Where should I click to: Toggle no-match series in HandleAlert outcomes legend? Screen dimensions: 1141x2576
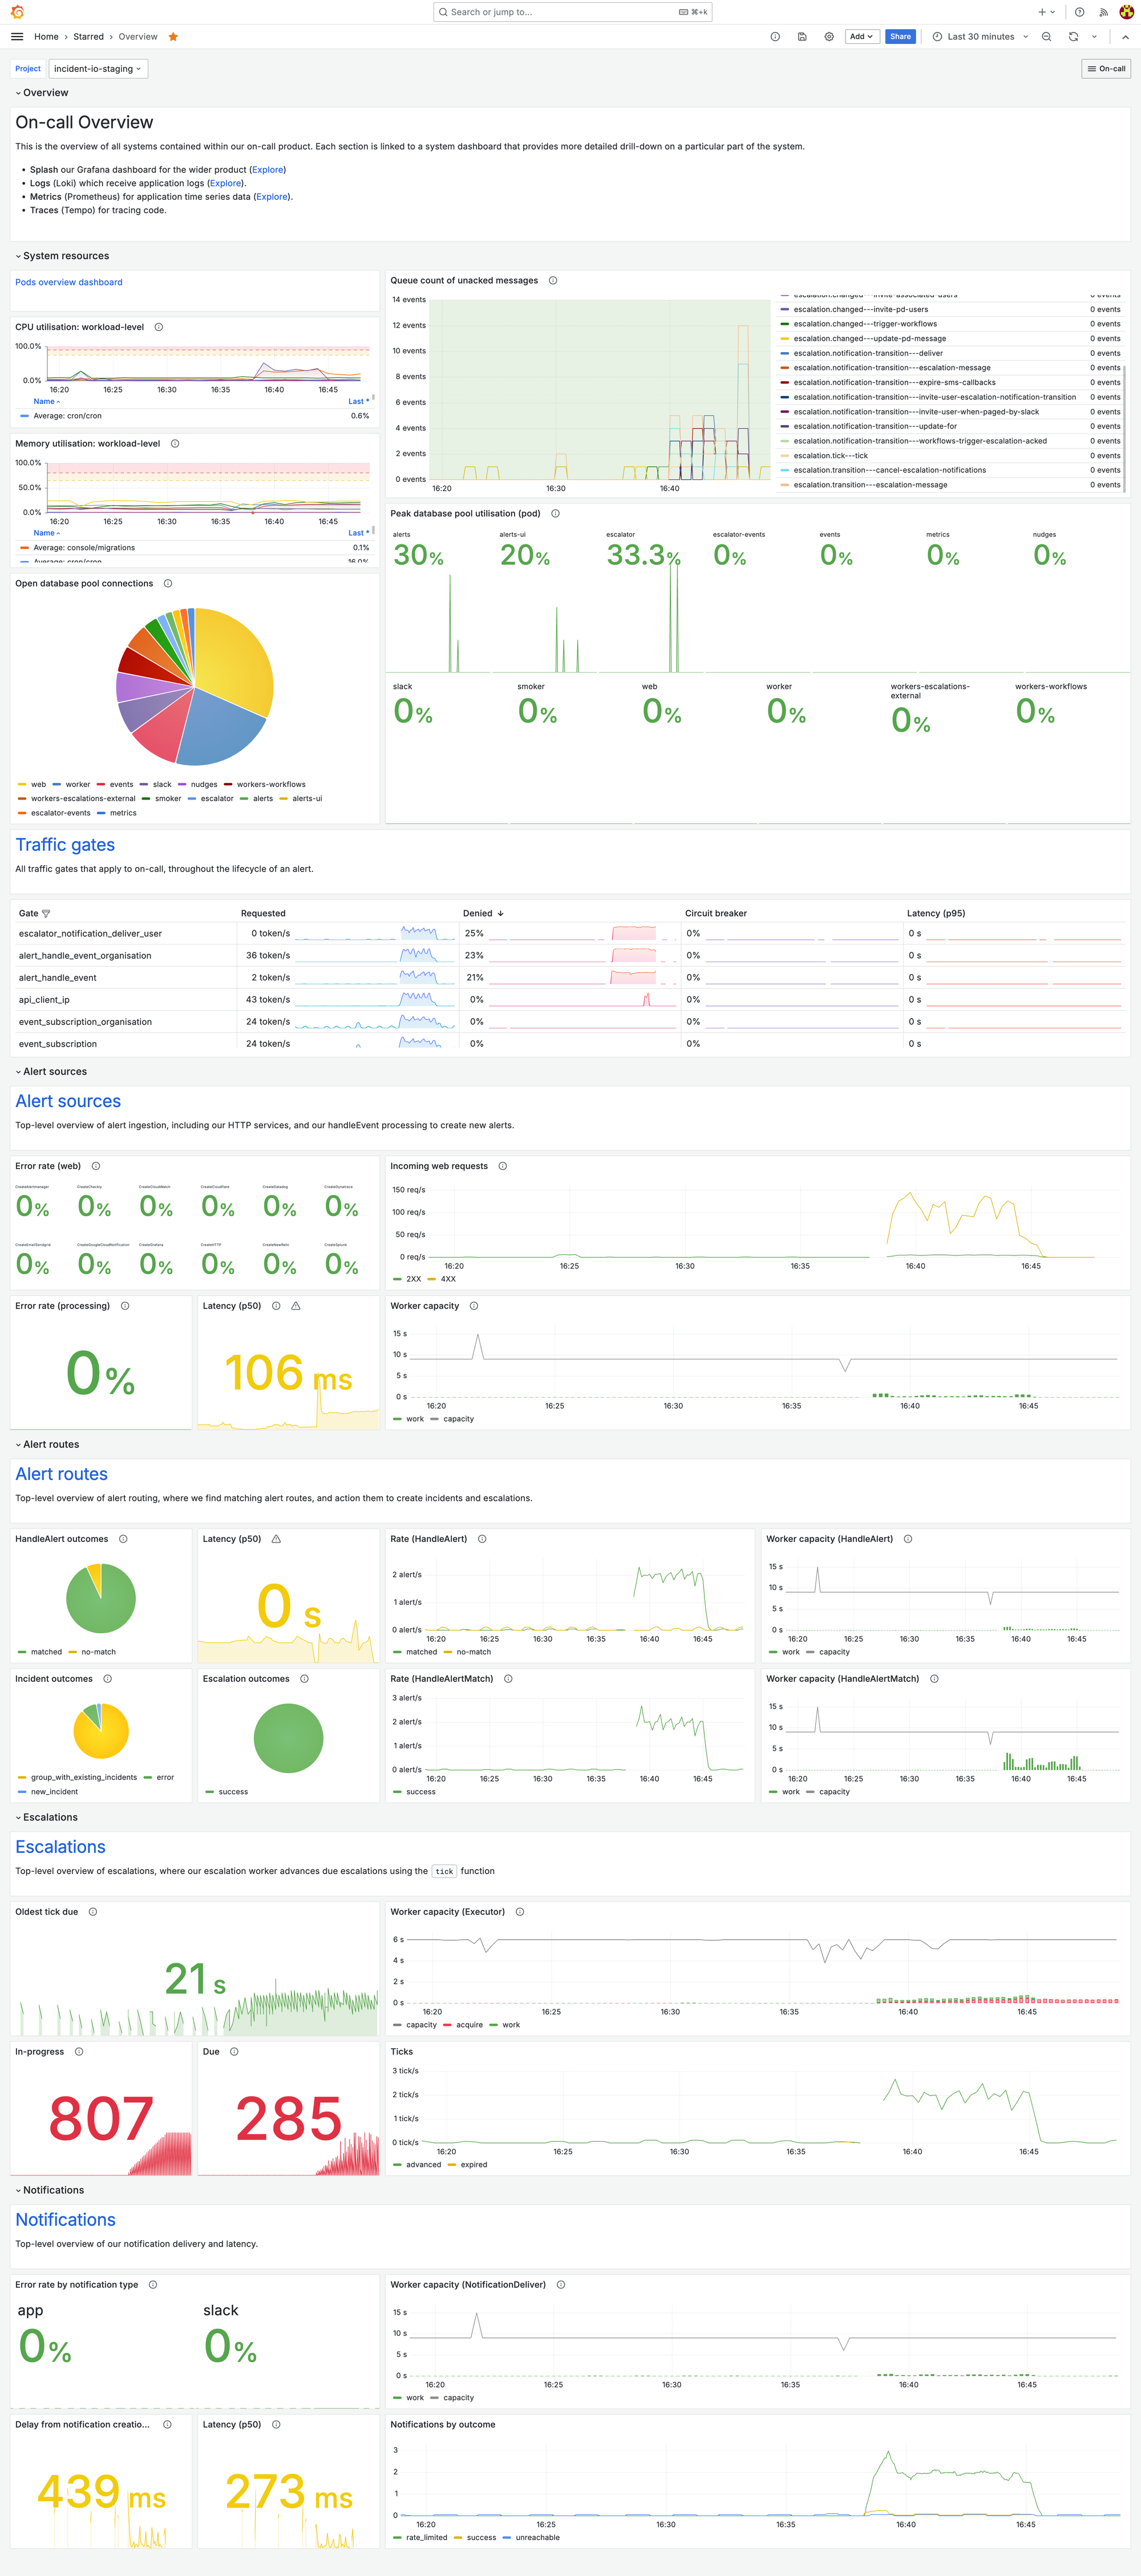pos(98,1652)
